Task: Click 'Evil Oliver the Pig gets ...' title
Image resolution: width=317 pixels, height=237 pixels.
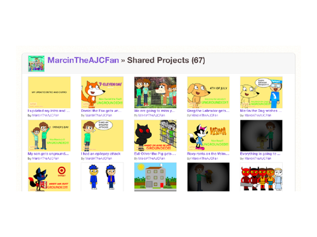Action: pyautogui.click(x=155, y=154)
